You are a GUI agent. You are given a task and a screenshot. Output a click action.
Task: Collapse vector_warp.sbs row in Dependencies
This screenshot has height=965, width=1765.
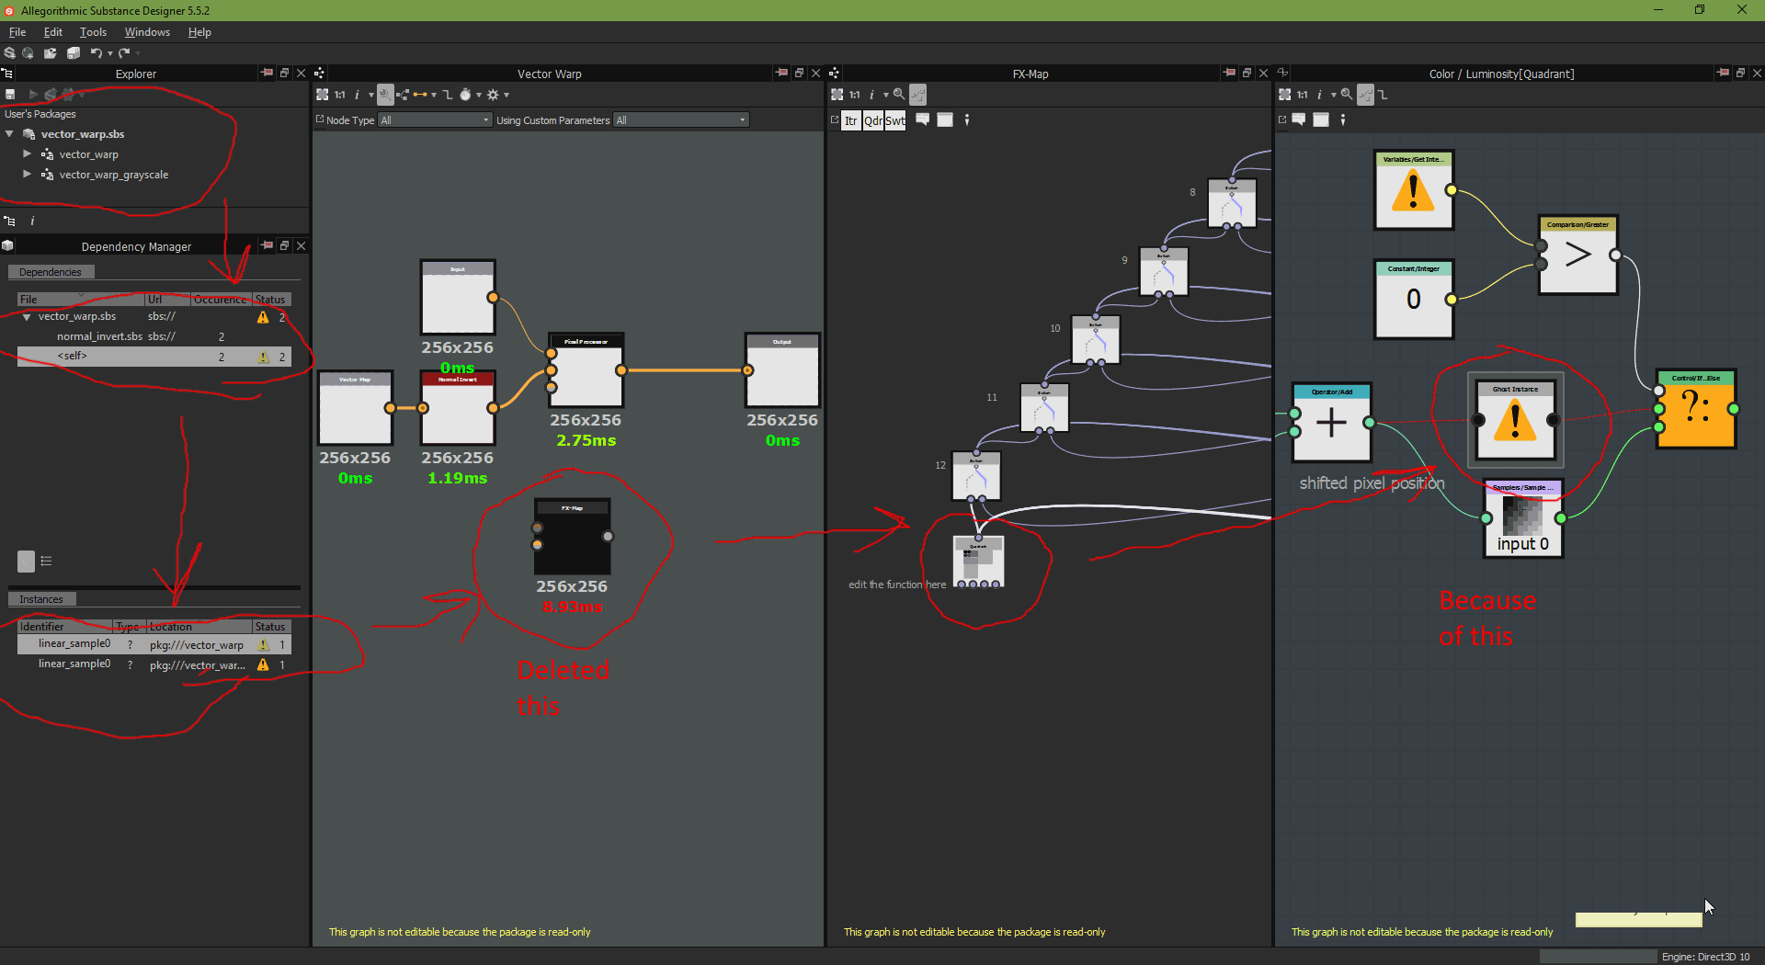coord(27,317)
